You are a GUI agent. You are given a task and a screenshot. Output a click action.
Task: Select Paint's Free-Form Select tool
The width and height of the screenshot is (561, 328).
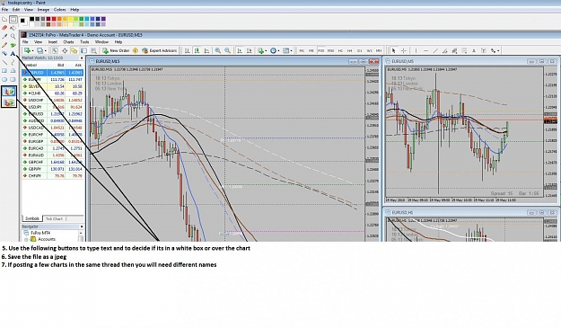click(4, 19)
